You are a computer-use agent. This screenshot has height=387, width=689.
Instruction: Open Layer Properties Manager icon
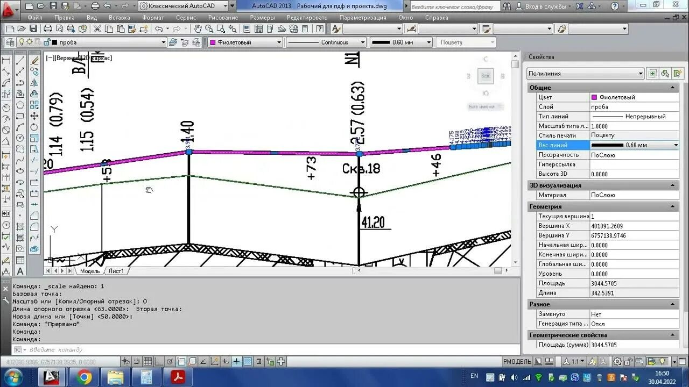click(x=10, y=42)
